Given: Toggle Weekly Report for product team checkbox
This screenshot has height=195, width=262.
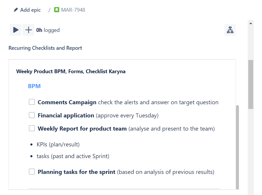Looking at the screenshot, I should (x=32, y=128).
